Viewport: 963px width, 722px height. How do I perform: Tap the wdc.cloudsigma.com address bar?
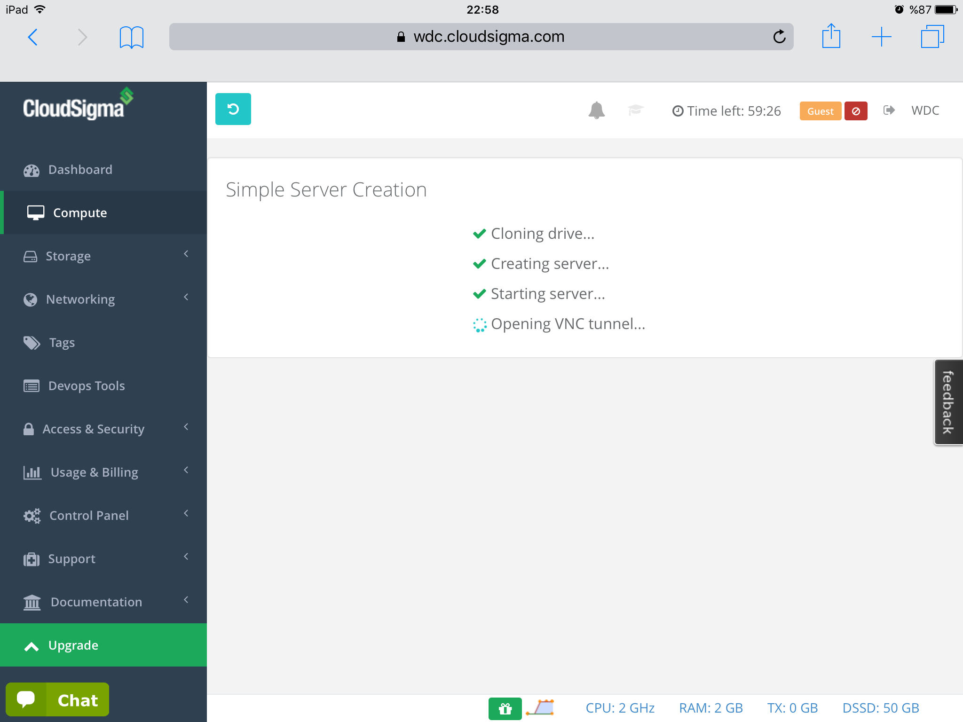(x=481, y=37)
